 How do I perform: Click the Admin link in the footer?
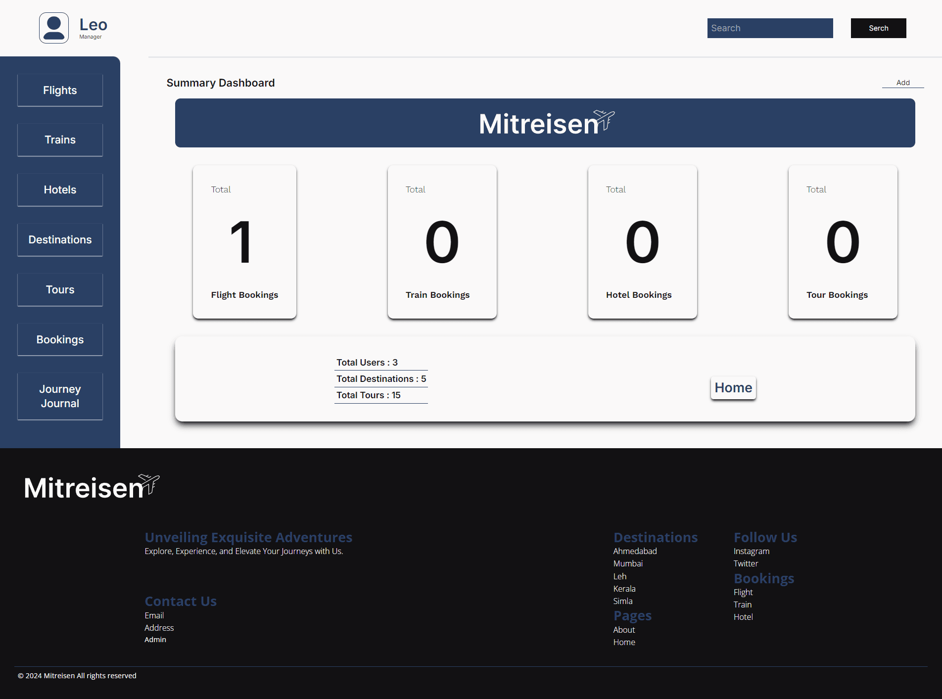point(155,640)
